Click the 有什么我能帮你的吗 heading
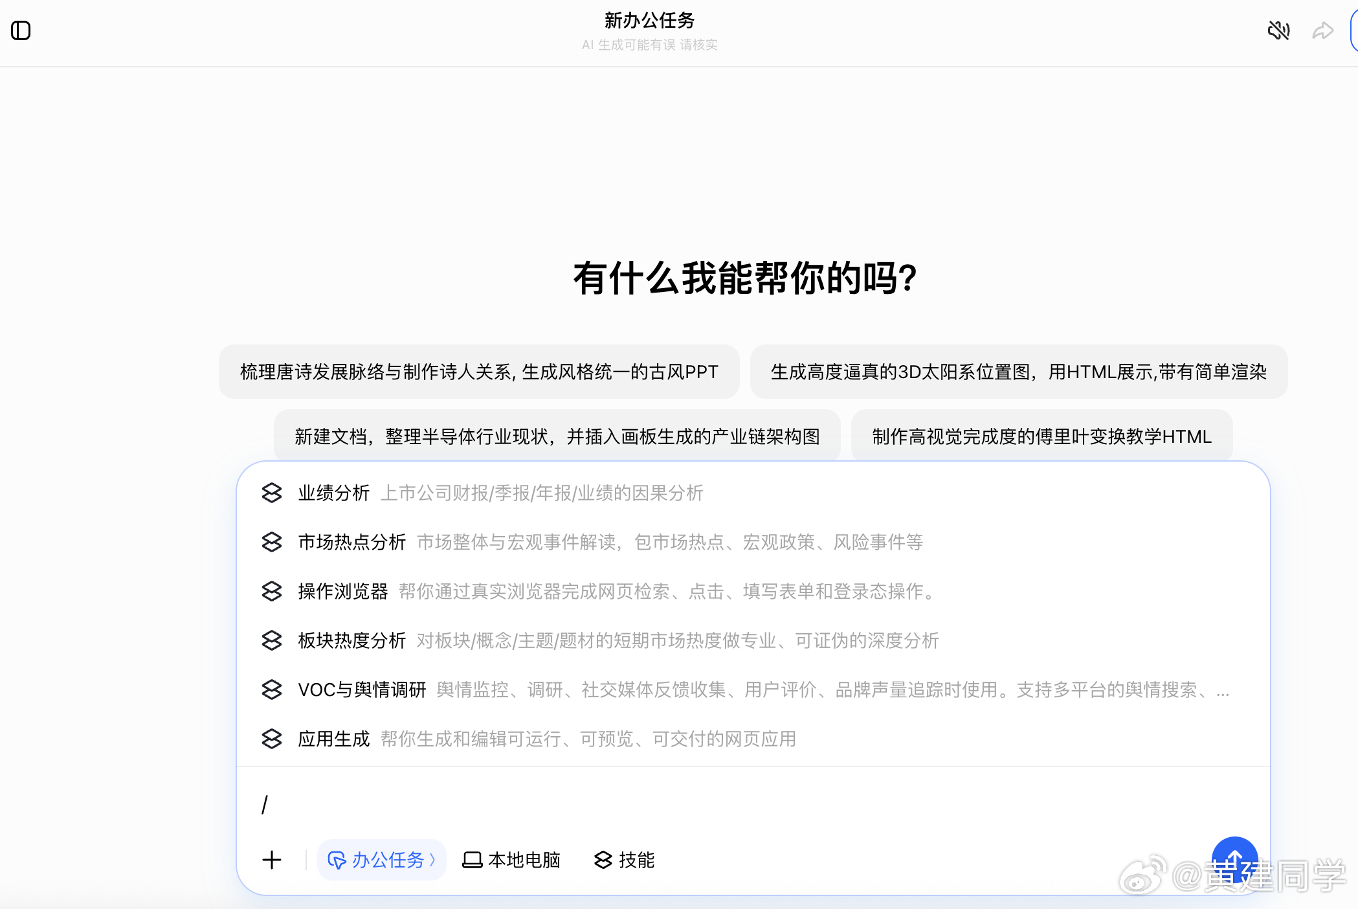The height and width of the screenshot is (909, 1358). click(x=744, y=278)
